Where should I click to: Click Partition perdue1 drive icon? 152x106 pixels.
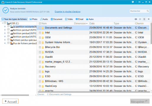pyautogui.click(x=12, y=30)
